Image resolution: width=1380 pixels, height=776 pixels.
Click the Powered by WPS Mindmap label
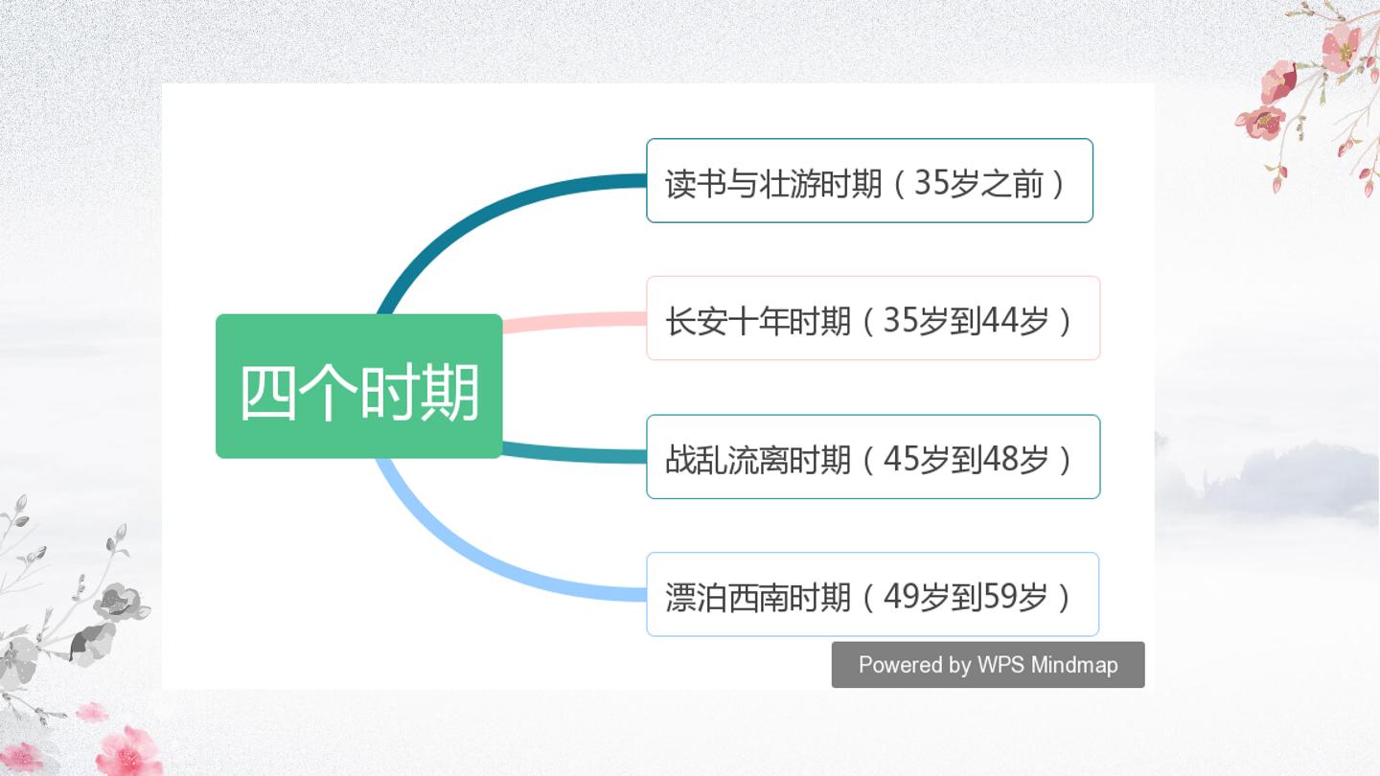988,665
